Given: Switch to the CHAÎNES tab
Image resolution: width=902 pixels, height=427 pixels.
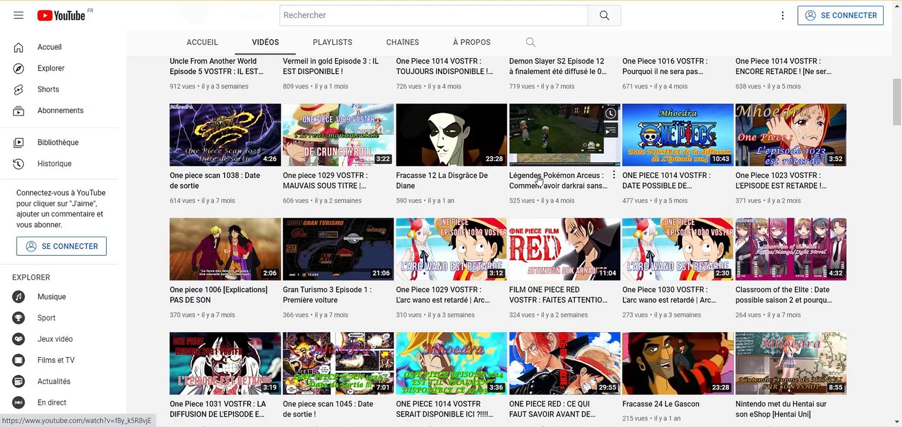Looking at the screenshot, I should 402,42.
